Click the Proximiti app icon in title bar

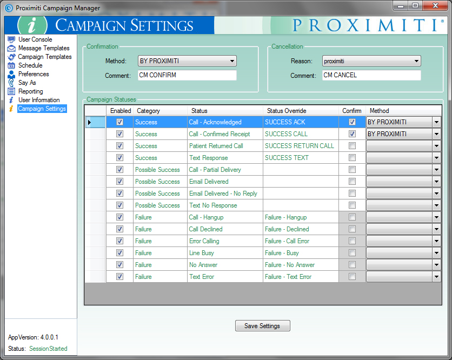9,8
